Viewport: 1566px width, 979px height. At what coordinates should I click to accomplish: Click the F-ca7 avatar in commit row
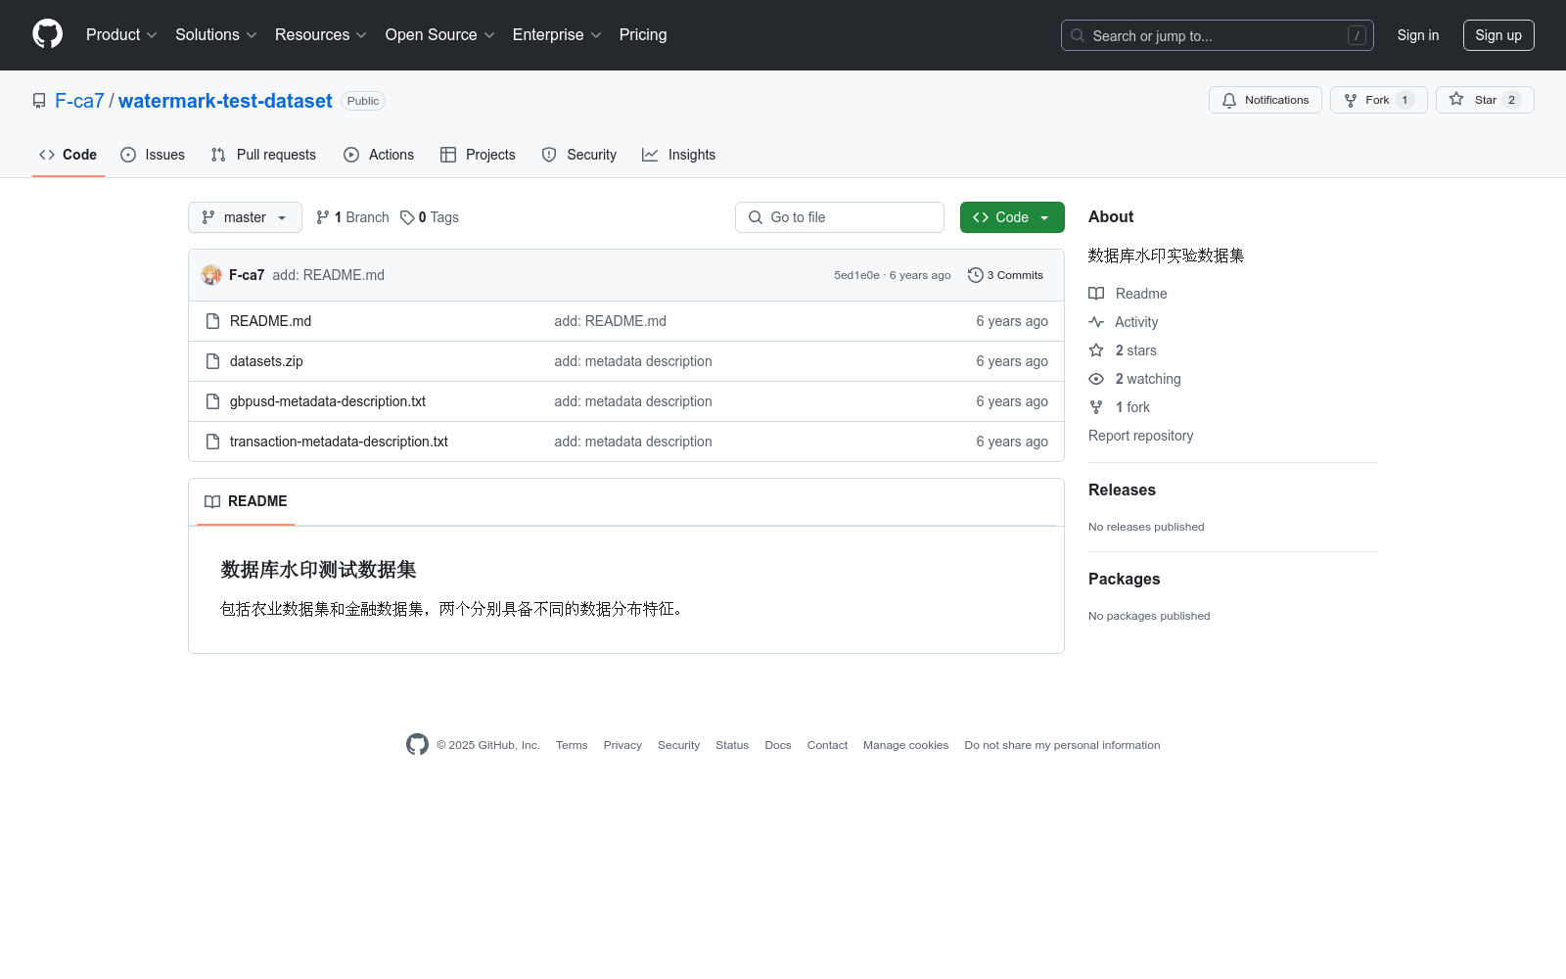pyautogui.click(x=211, y=275)
